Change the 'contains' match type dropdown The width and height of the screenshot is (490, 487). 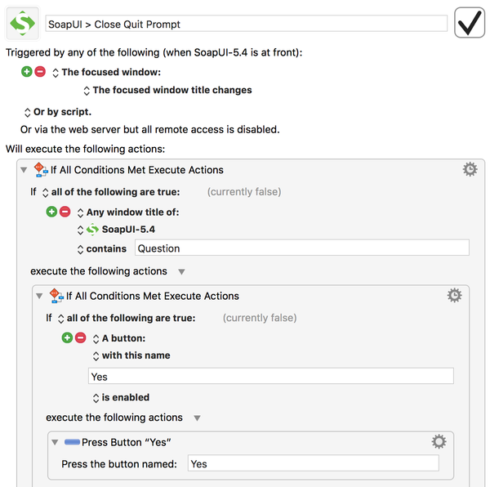pos(80,248)
